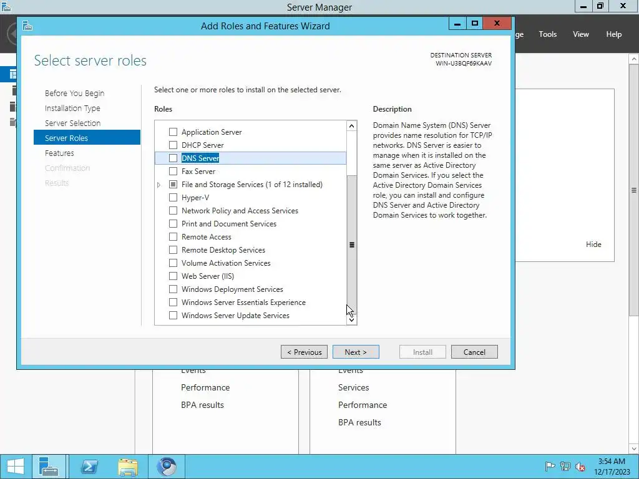The height and width of the screenshot is (479, 639).
Task: Click roles list scroll down arrow
Action: point(352,320)
